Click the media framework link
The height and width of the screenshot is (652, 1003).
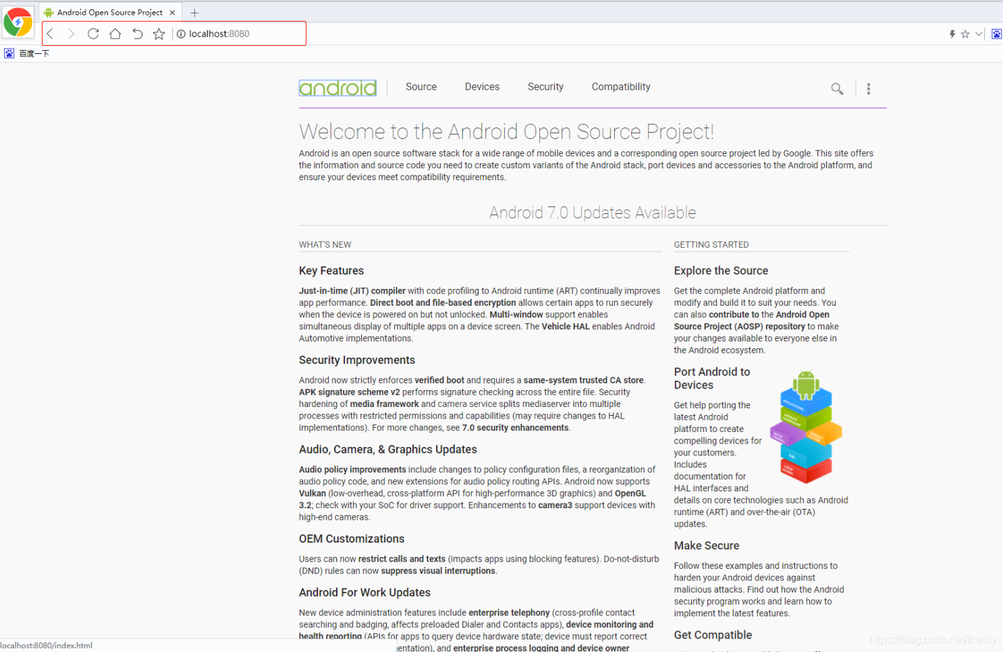coord(384,404)
